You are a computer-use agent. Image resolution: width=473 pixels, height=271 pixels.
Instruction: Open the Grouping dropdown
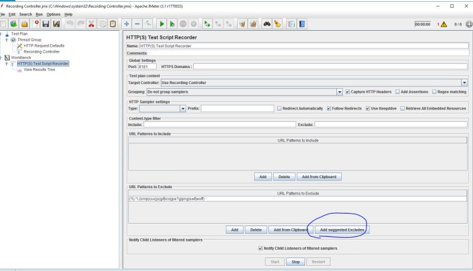pyautogui.click(x=339, y=92)
